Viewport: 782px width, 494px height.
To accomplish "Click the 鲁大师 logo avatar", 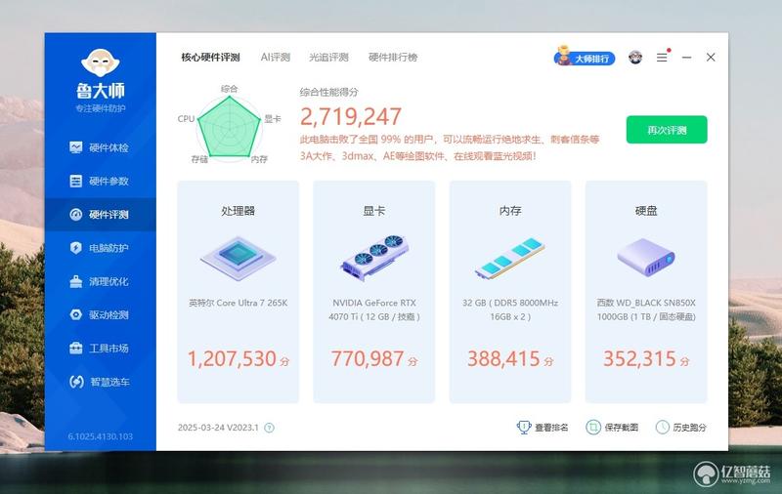I will [x=101, y=62].
